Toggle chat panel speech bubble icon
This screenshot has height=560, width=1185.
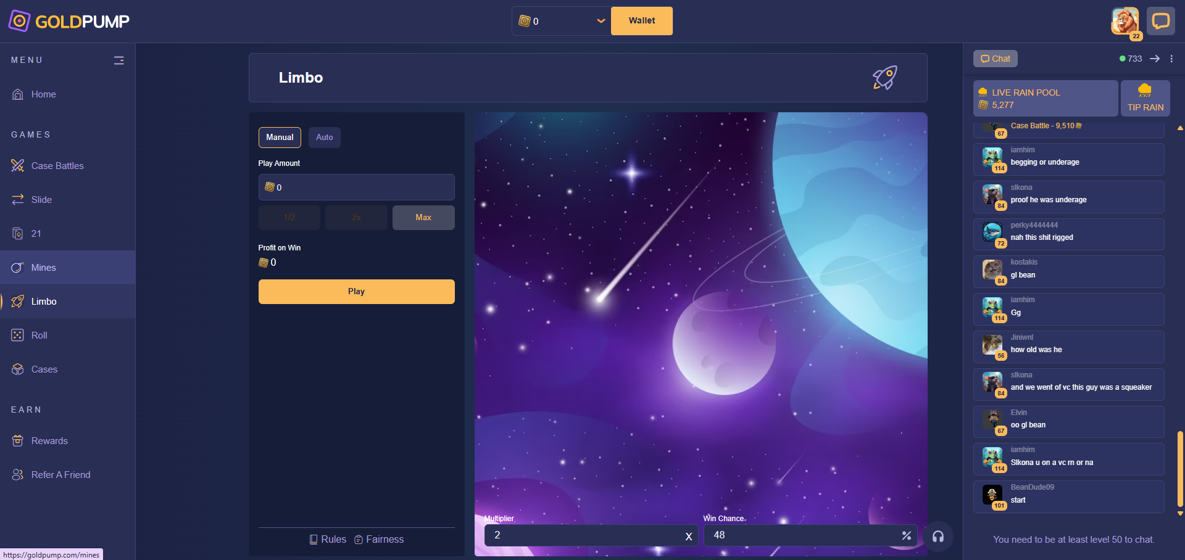click(1161, 21)
